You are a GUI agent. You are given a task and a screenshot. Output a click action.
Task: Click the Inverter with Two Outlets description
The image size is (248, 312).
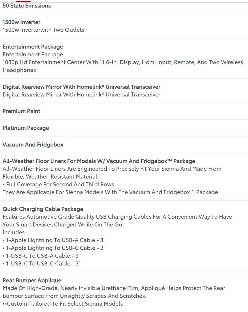(44, 30)
